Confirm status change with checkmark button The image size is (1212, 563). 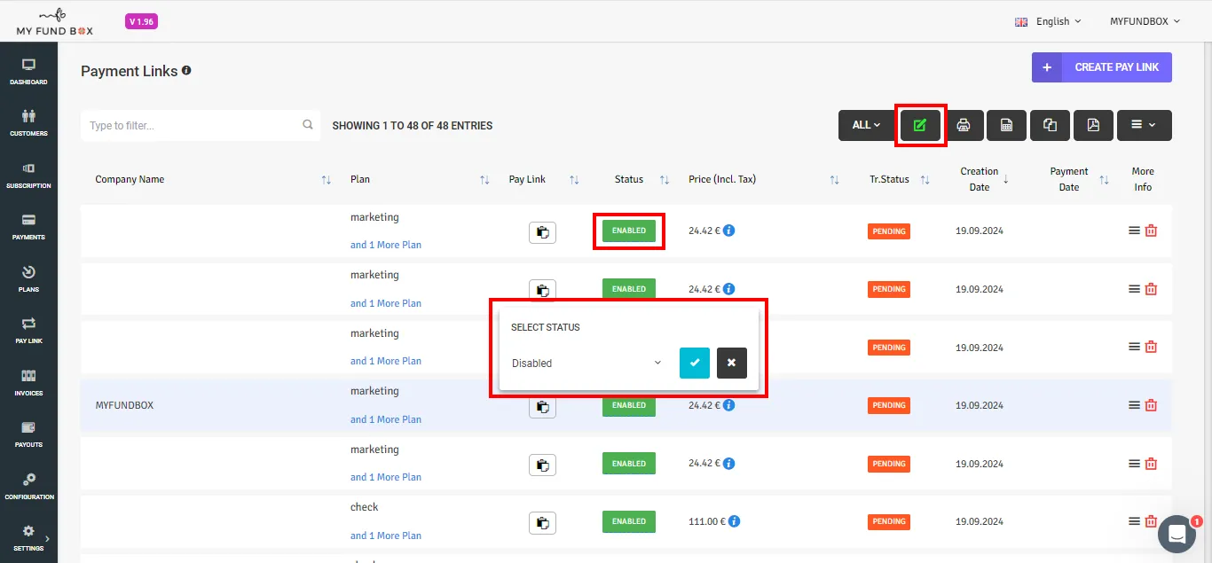[695, 363]
